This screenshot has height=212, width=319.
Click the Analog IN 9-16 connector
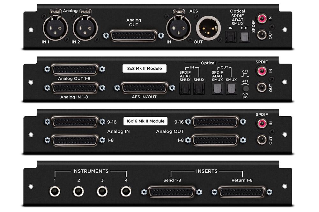[x=75, y=122]
